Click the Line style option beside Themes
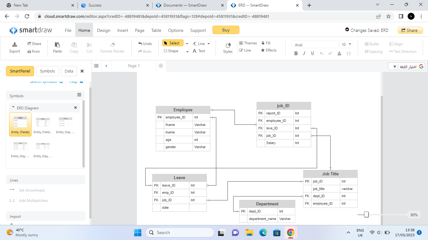 (245, 50)
